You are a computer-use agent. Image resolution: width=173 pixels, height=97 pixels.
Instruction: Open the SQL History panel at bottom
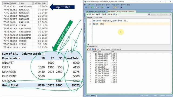point(91,96)
